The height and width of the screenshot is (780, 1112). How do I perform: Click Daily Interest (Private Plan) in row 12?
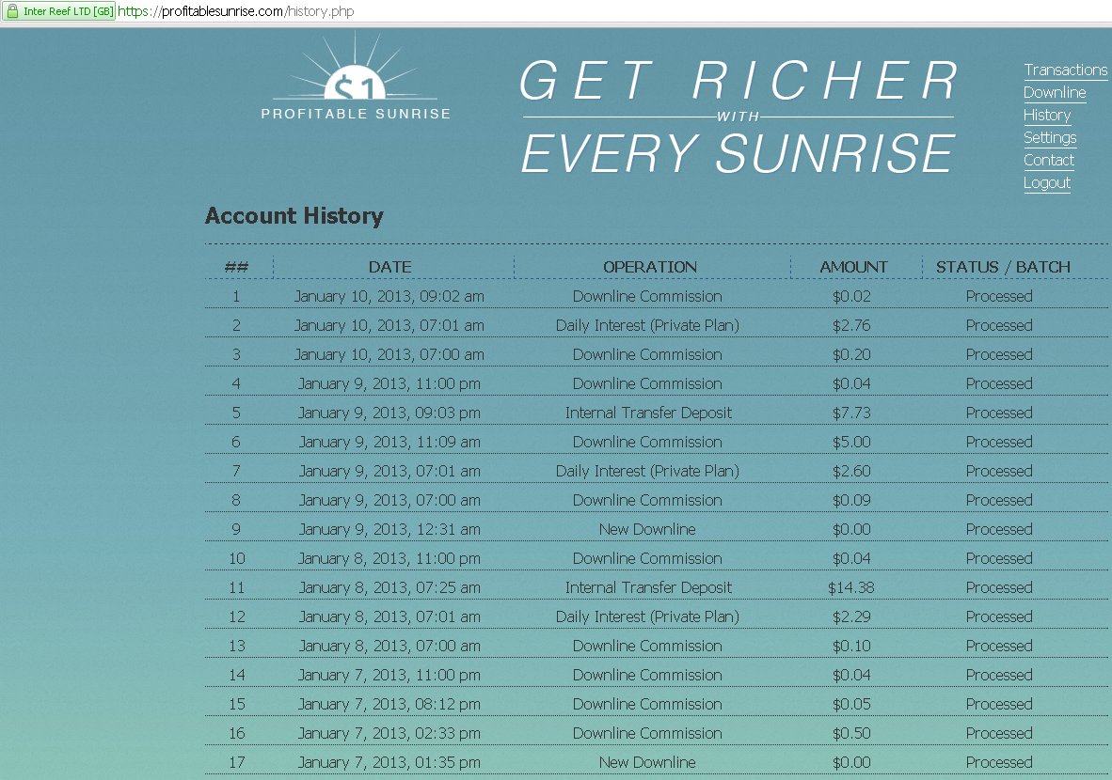(647, 616)
